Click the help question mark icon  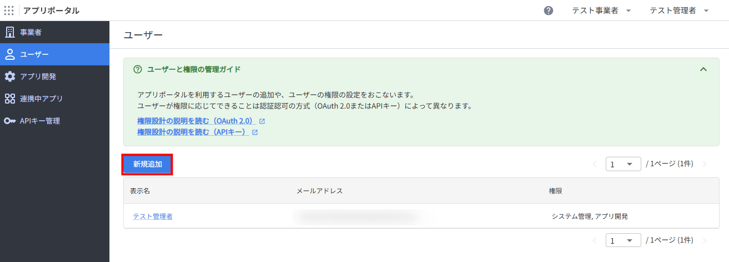(549, 11)
